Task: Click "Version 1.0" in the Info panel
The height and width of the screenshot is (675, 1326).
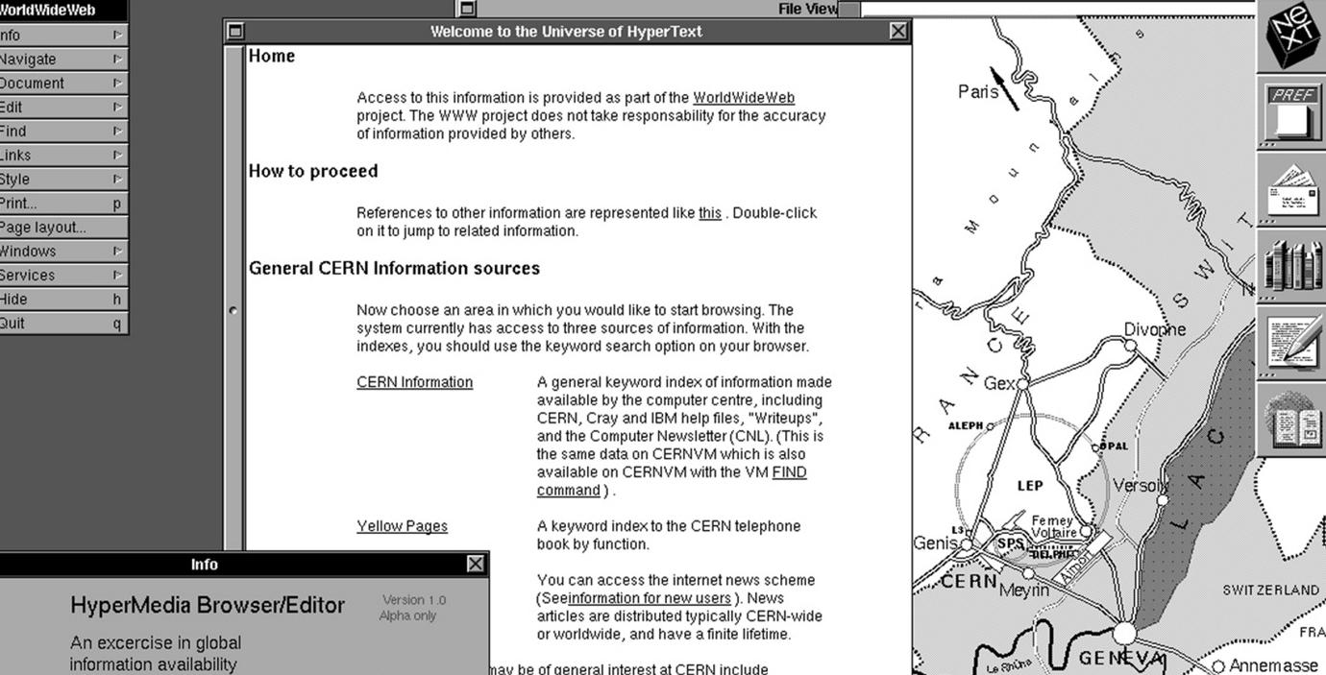Action: (x=414, y=600)
